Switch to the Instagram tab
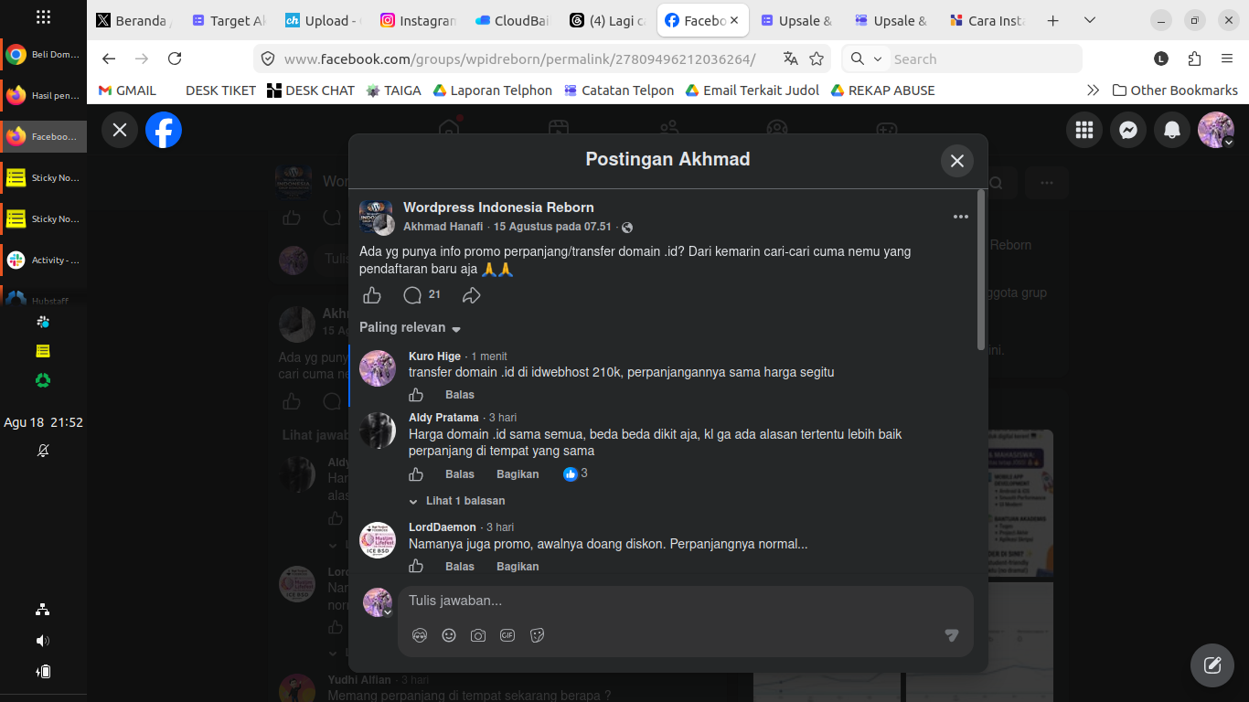 (x=419, y=20)
